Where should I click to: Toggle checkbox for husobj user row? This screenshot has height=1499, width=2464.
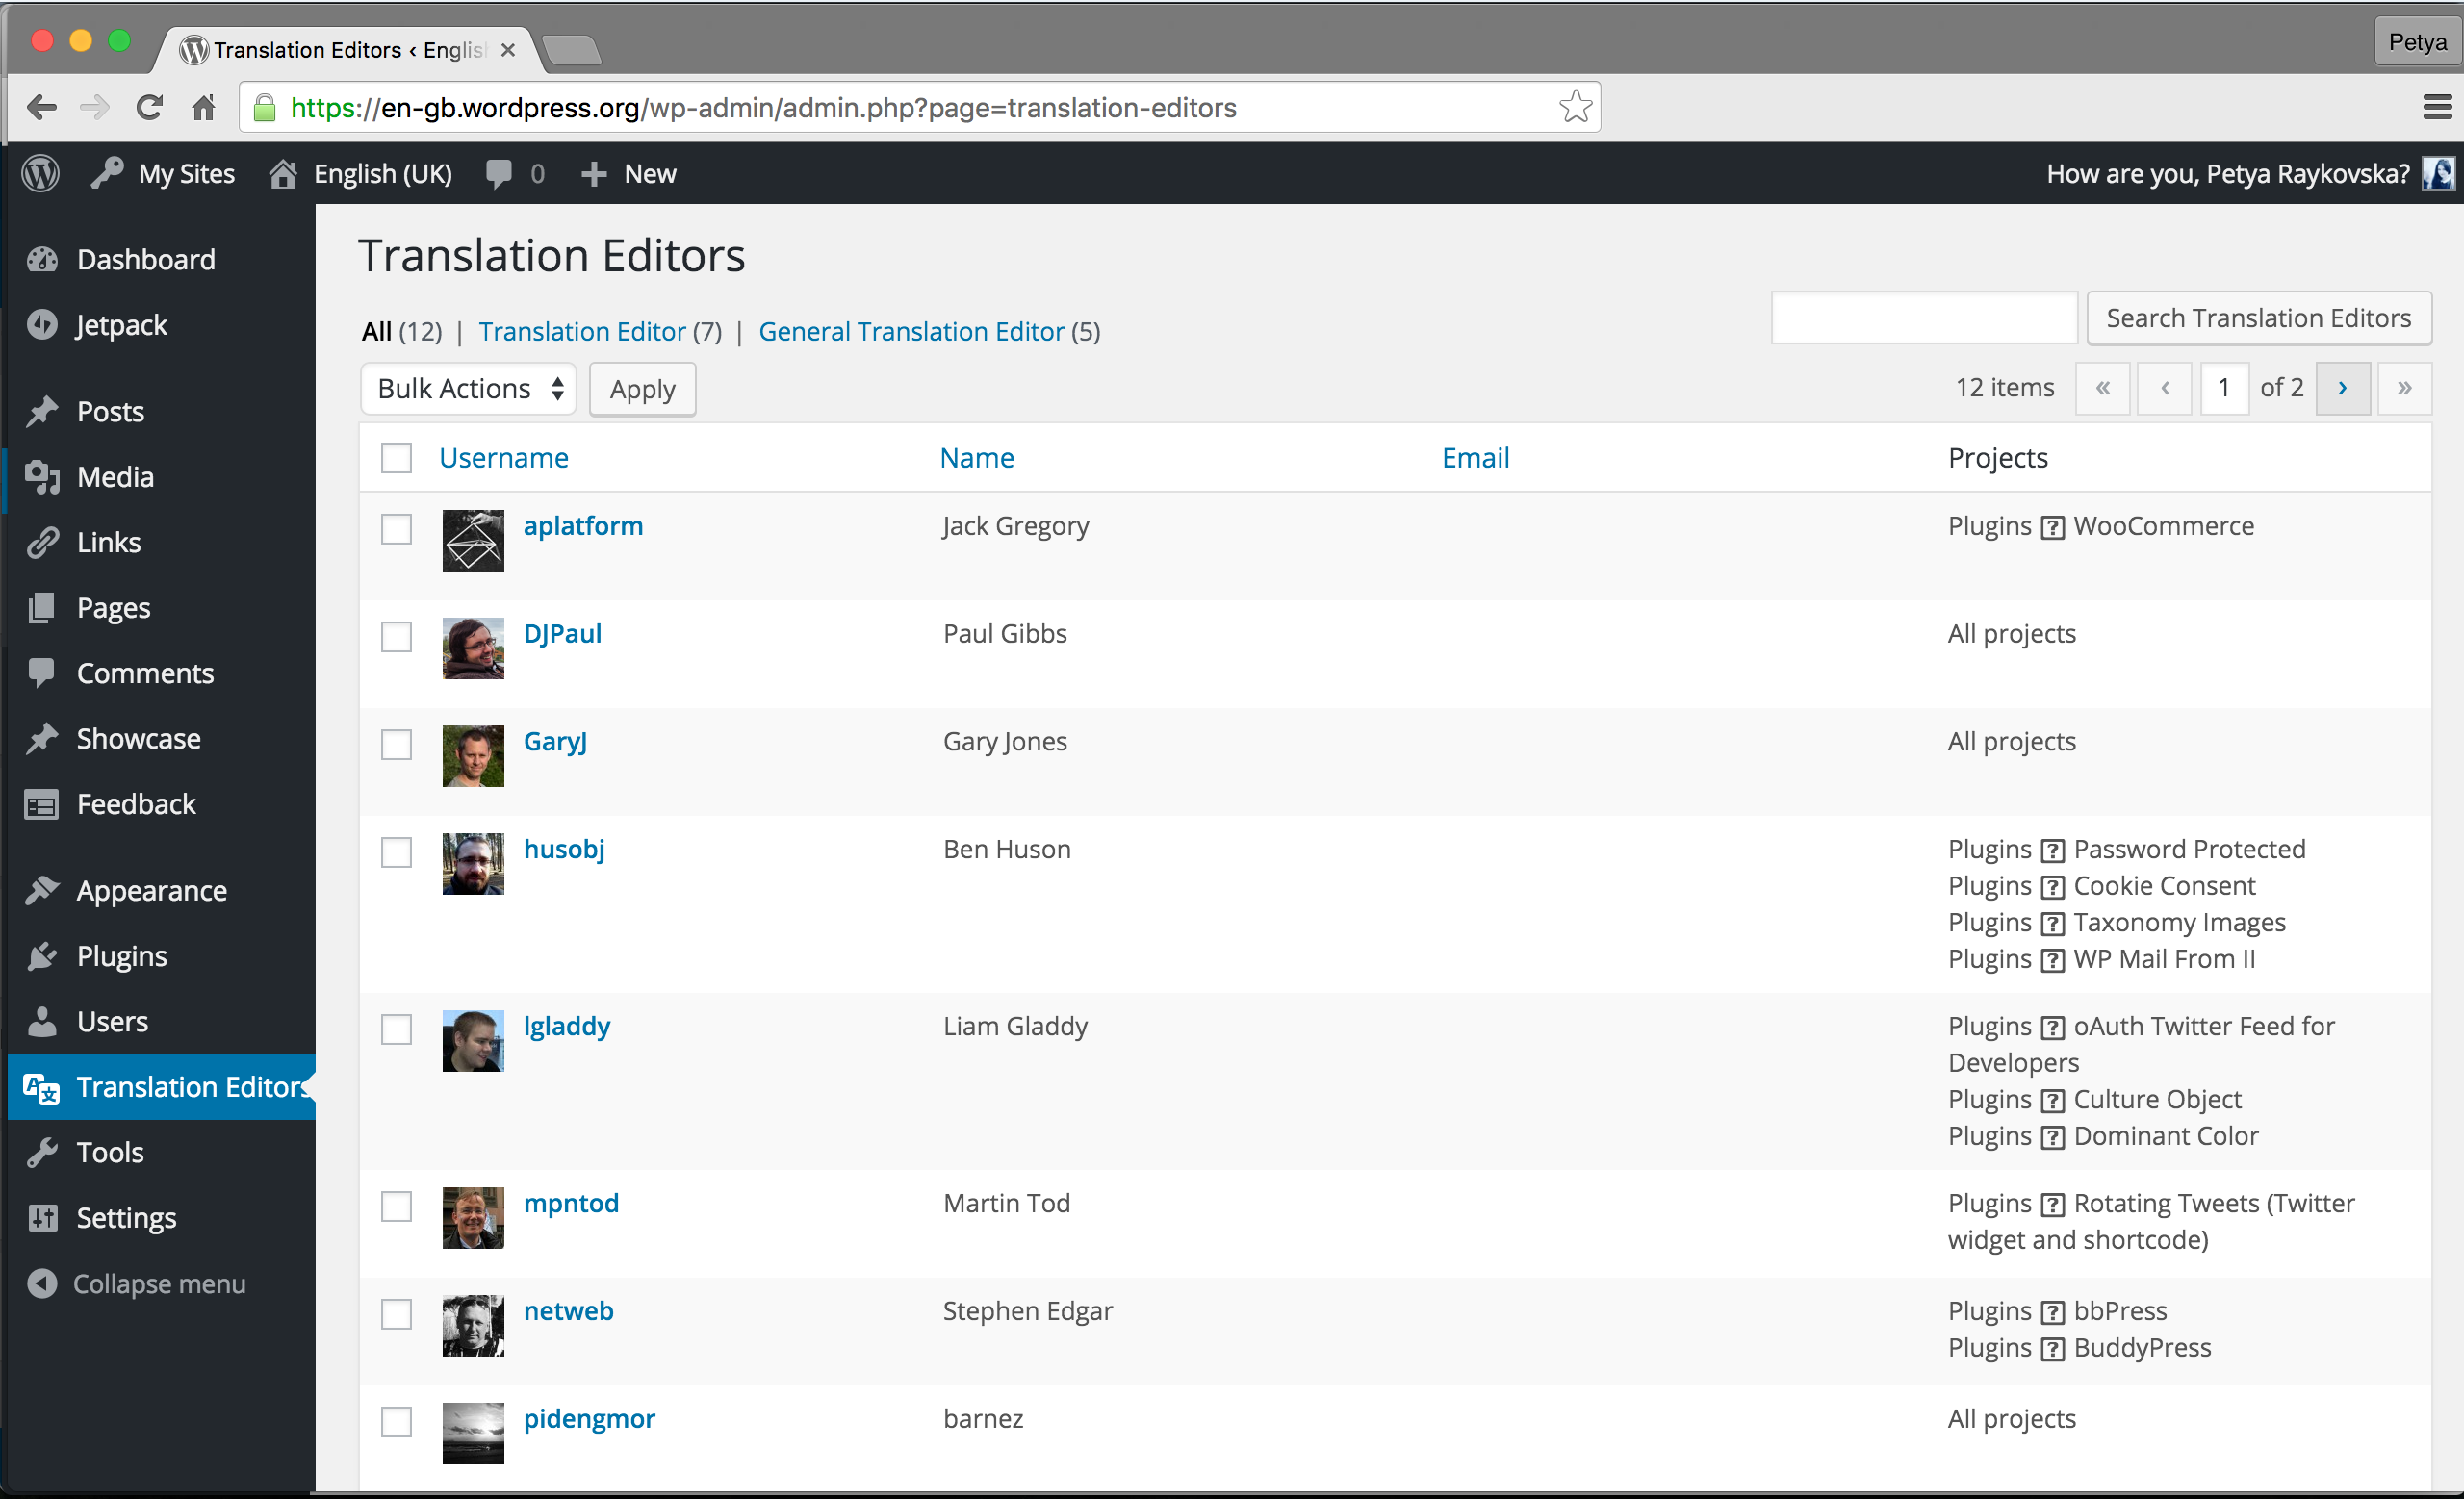(398, 850)
